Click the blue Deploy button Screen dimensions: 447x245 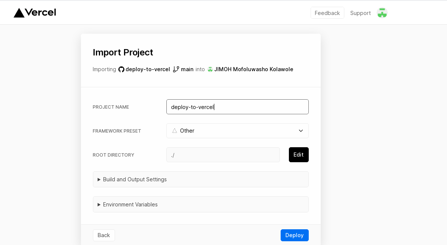click(x=295, y=235)
